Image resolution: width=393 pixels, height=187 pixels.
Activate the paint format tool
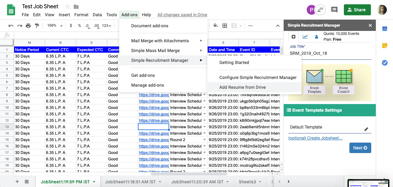37,26
